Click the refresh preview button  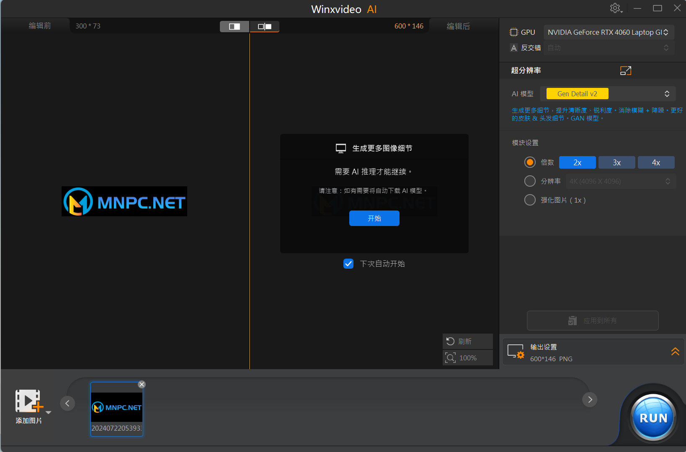coord(467,342)
